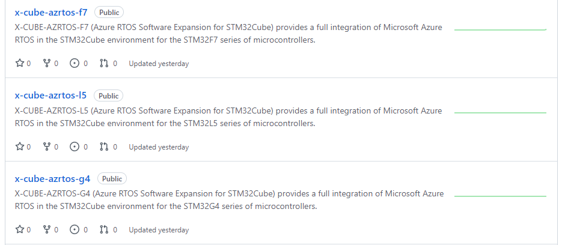Click the x-cube-azrtos-g4 activity sparkline graph
The image size is (562, 245).
click(500, 196)
